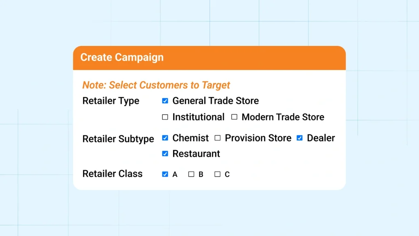Uncheck the Dealer checkbox

pyautogui.click(x=299, y=138)
